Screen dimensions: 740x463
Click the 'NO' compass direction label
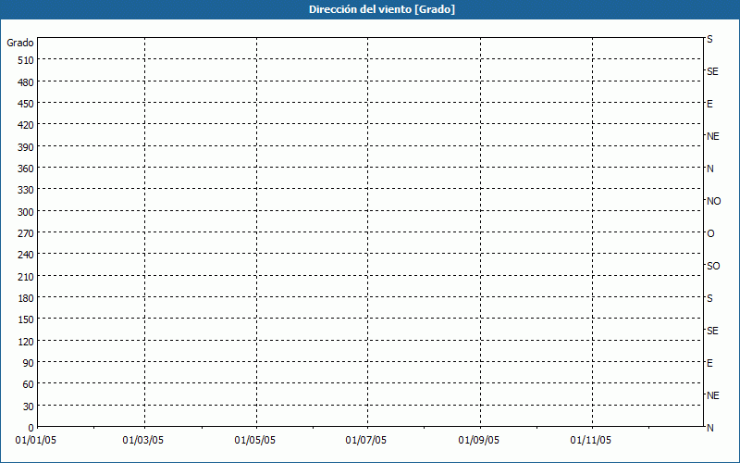[x=713, y=201]
